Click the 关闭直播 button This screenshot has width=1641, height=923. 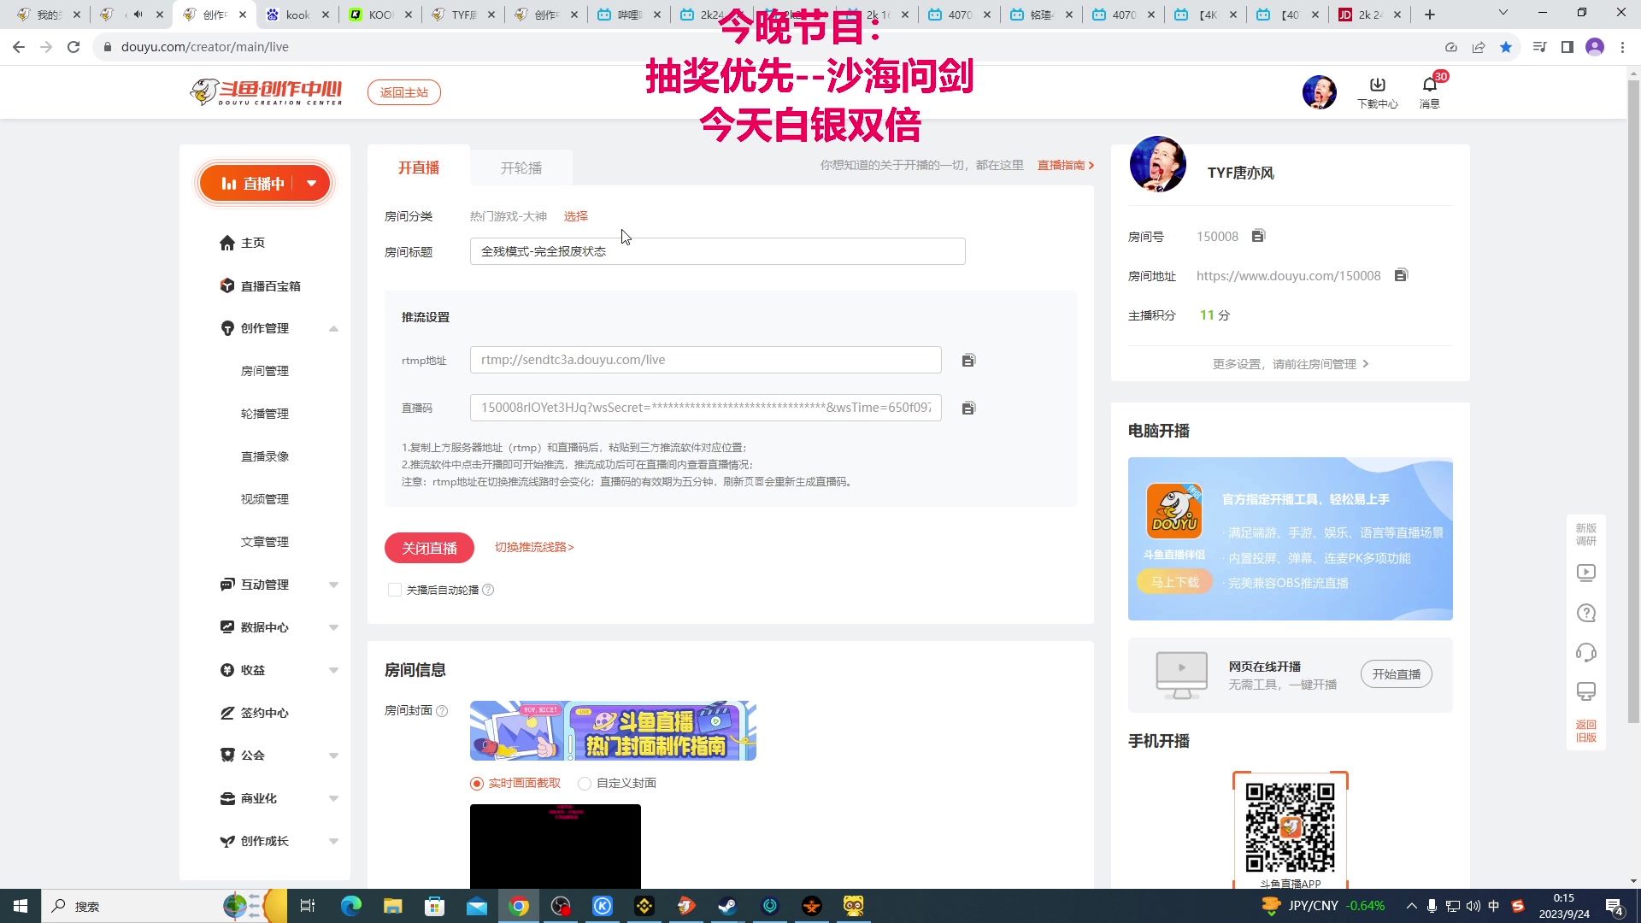[x=429, y=548]
